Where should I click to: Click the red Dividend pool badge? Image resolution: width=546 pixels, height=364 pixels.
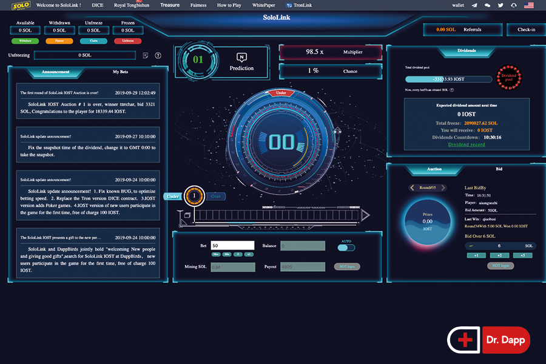tap(509, 77)
